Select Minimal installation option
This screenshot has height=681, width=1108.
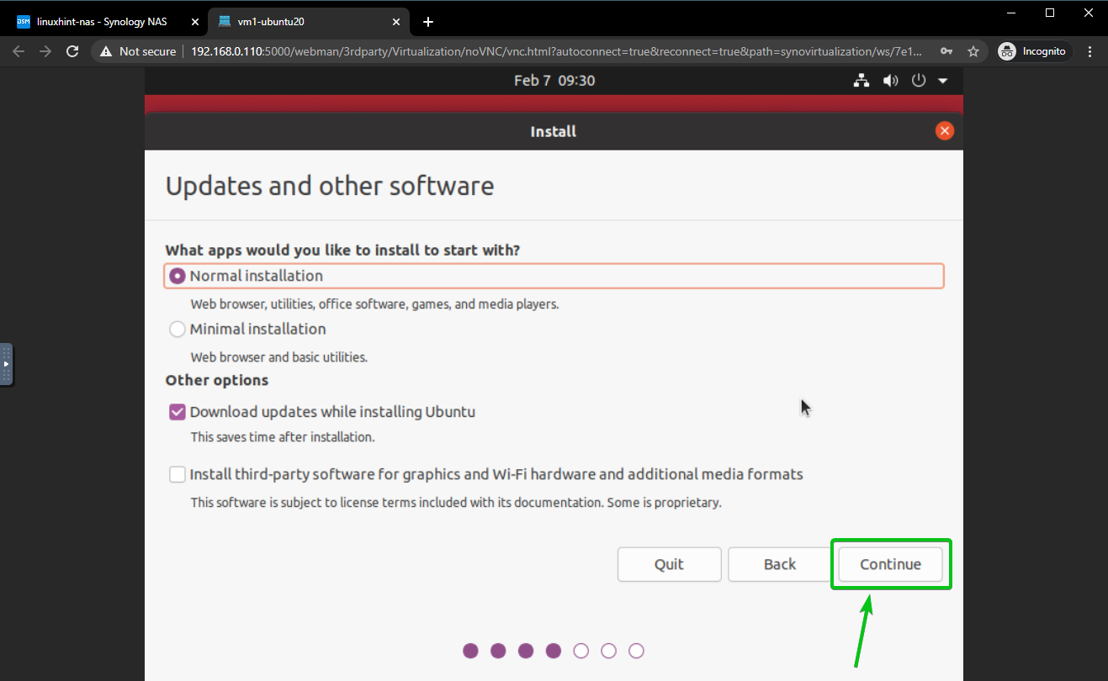[x=178, y=330]
